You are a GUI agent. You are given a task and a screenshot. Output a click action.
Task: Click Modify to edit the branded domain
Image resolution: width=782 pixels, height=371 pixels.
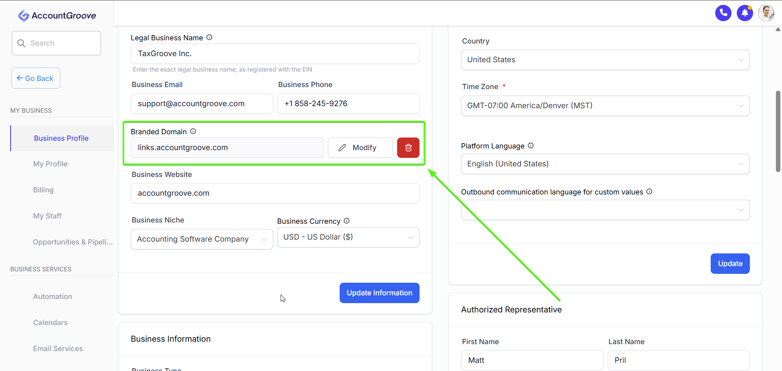tap(360, 148)
